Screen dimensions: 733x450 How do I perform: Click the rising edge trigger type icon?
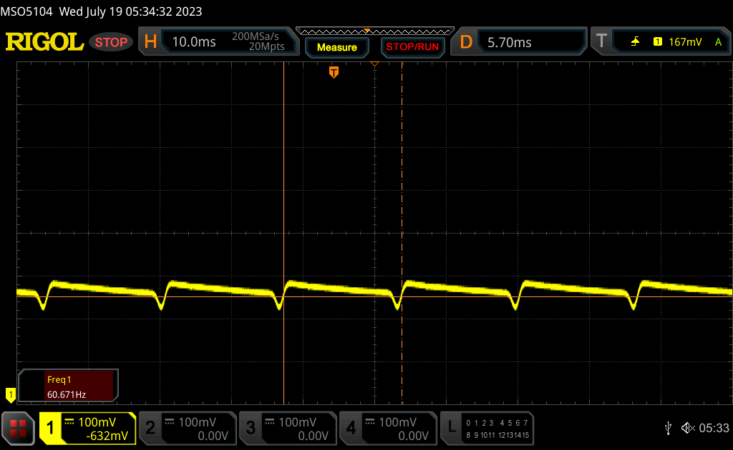635,42
